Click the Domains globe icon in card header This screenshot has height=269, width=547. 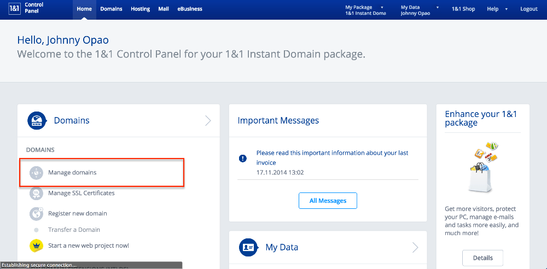point(37,121)
